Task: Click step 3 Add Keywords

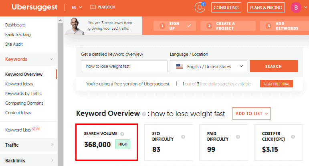Action: [285, 26]
